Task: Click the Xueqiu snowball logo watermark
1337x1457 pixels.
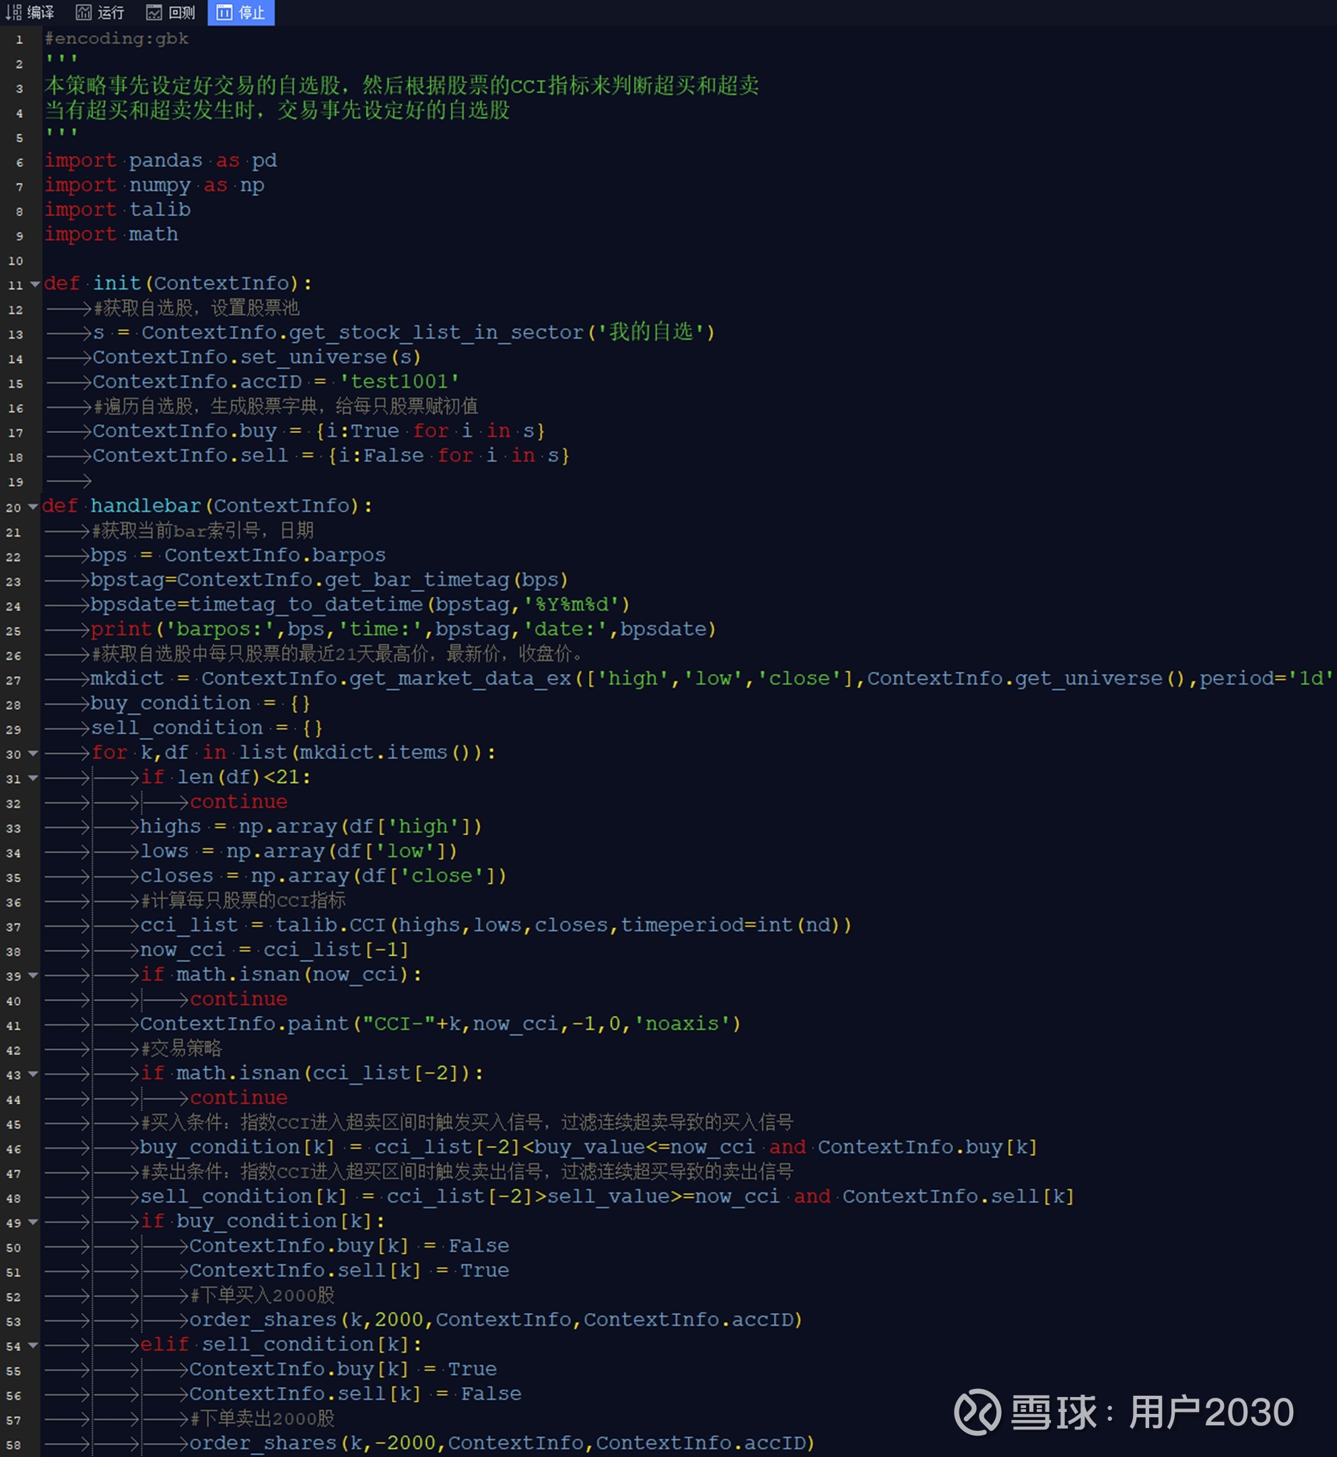Action: (x=977, y=1411)
